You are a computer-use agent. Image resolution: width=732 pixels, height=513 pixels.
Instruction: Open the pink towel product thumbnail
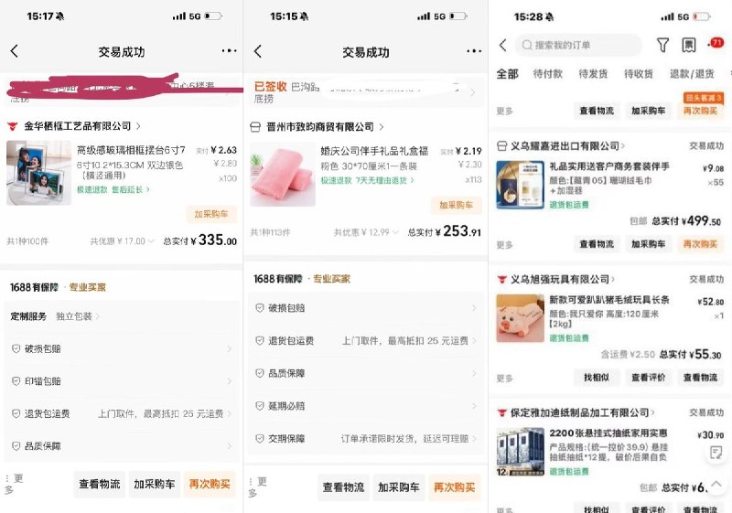(283, 175)
